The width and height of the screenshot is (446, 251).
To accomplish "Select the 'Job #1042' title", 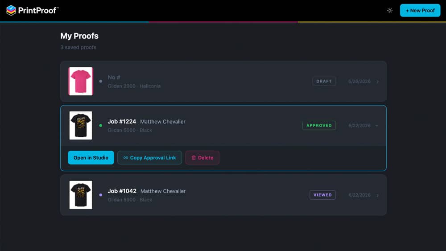I will click(x=122, y=191).
